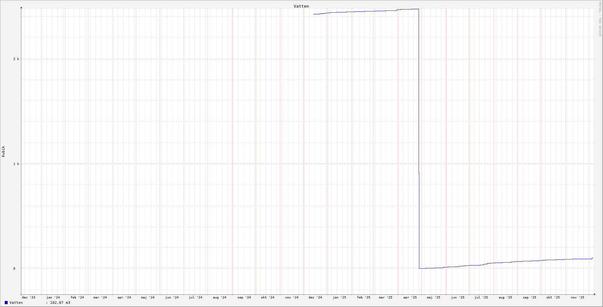Click the jun '24 x-axis label

pos(172,297)
